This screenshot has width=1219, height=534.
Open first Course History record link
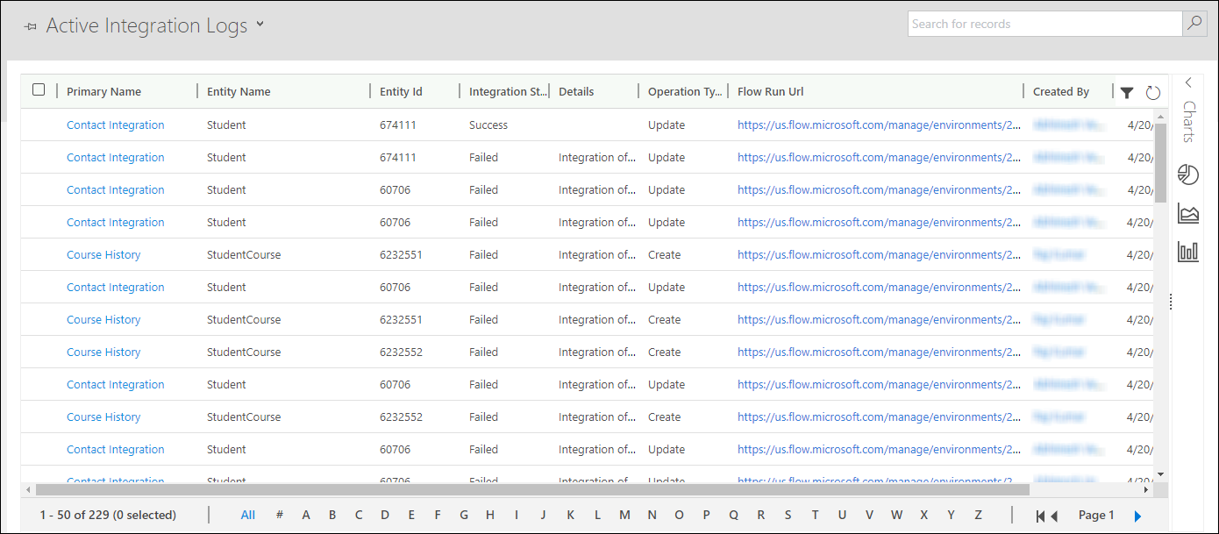[103, 255]
